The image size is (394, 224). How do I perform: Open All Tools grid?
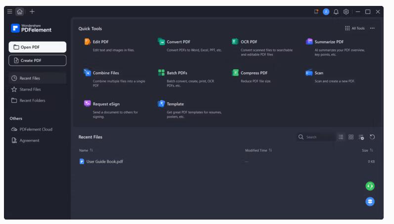(354, 28)
